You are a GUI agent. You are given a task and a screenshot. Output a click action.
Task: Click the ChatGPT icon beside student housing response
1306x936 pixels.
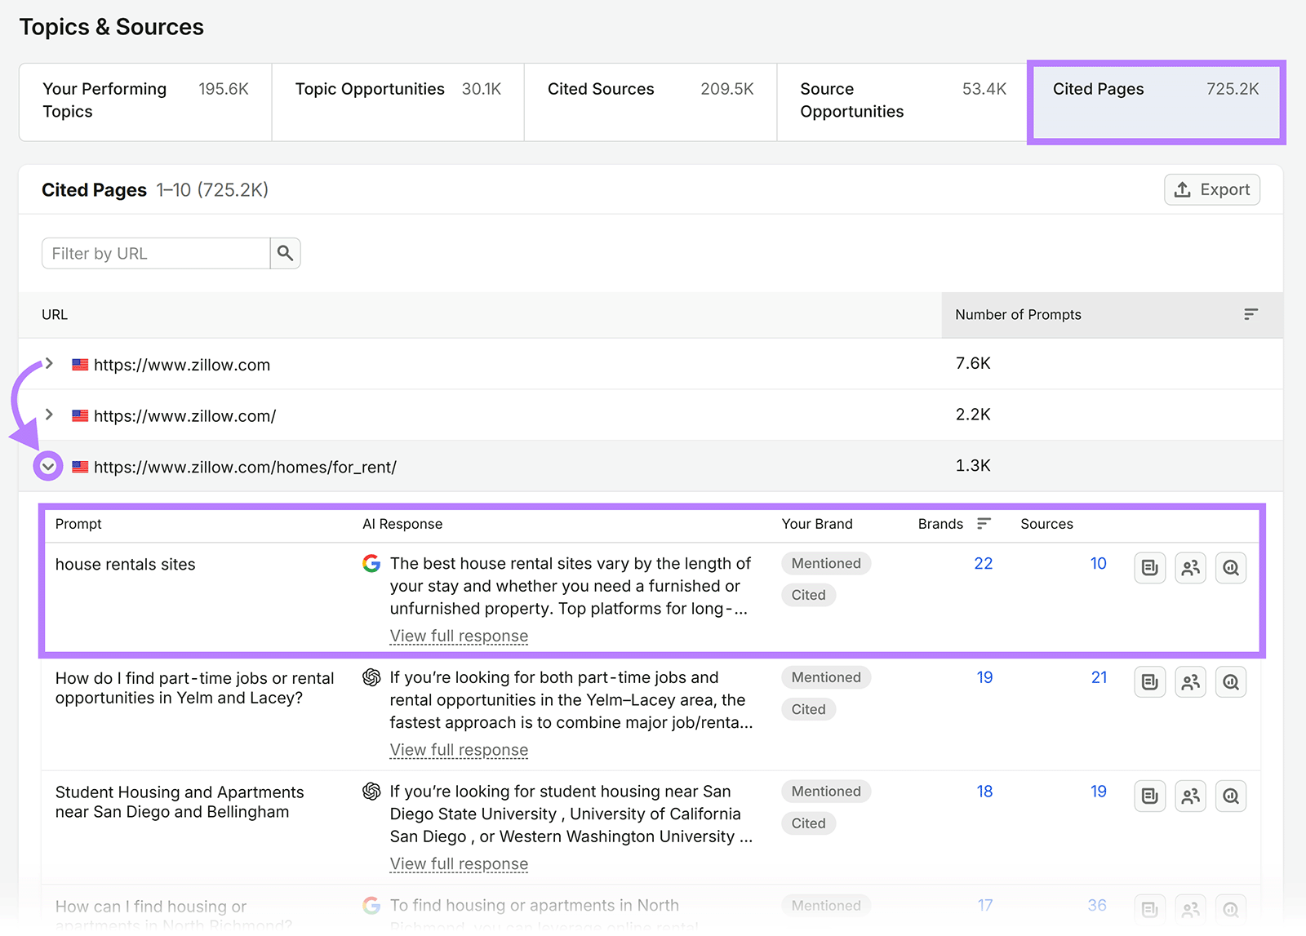coord(371,792)
